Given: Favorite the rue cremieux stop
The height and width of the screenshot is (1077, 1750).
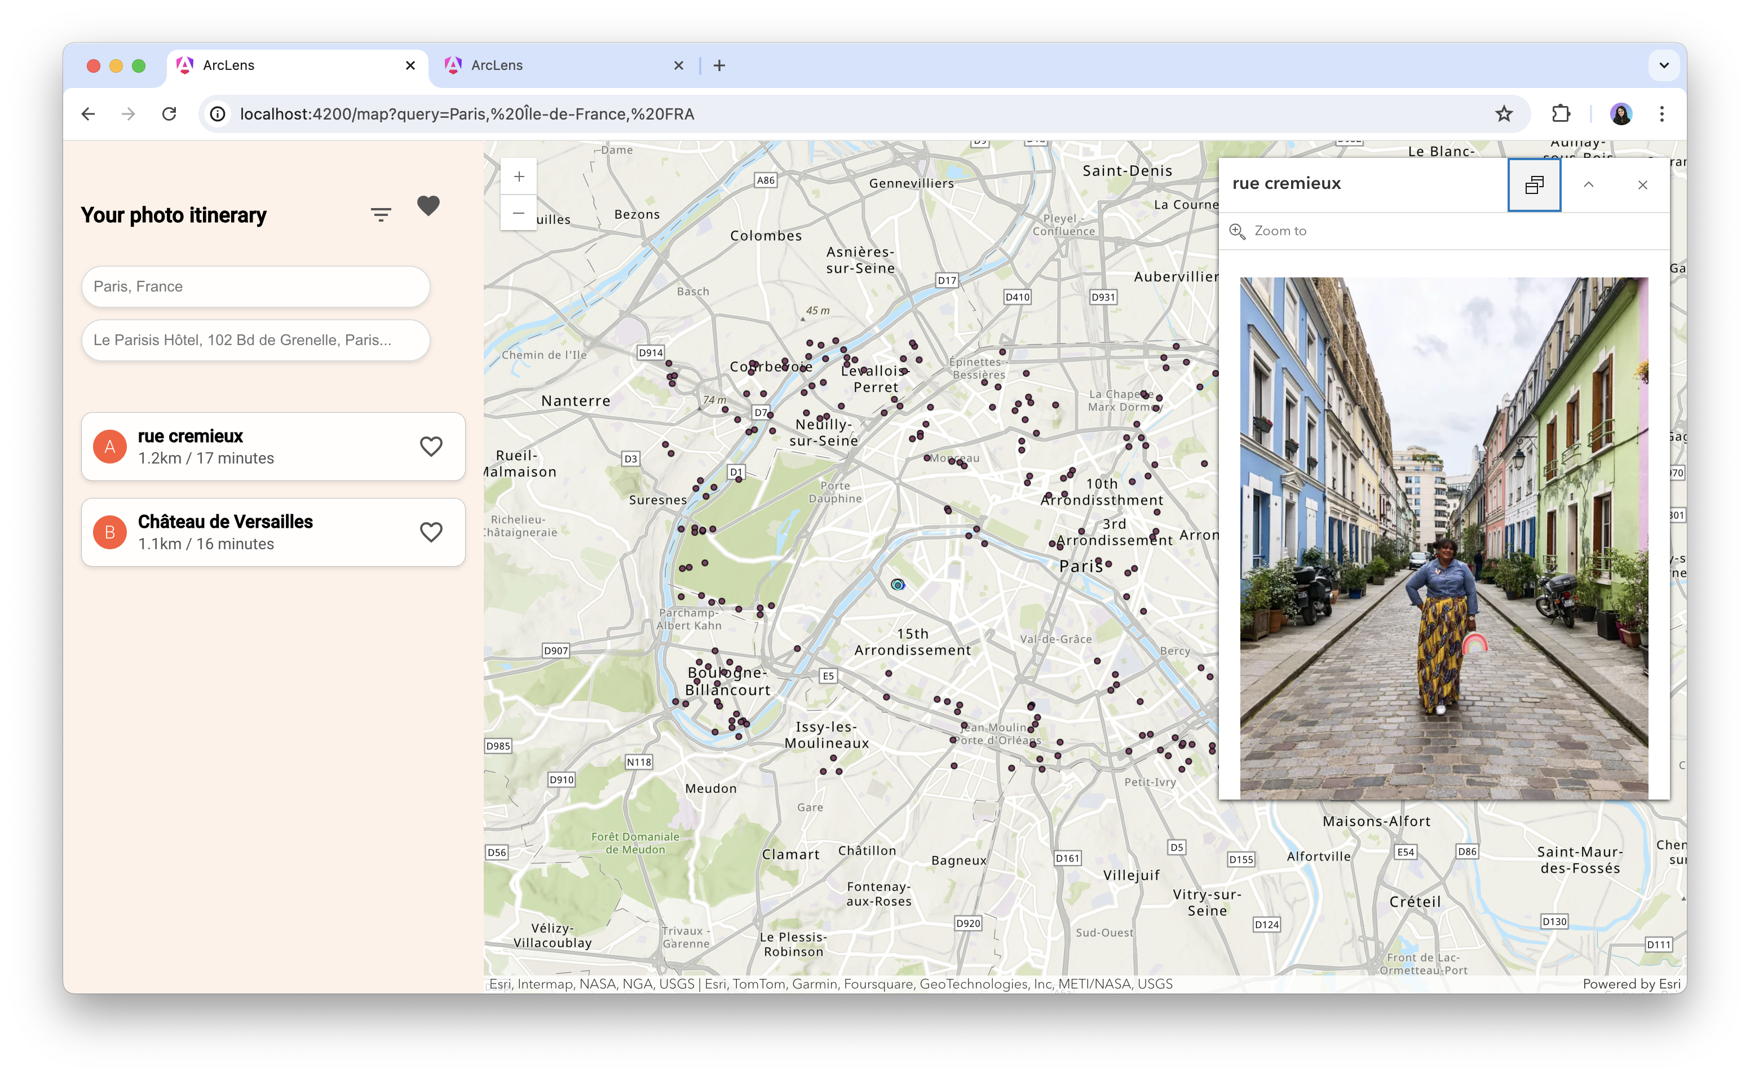Looking at the screenshot, I should (x=431, y=447).
